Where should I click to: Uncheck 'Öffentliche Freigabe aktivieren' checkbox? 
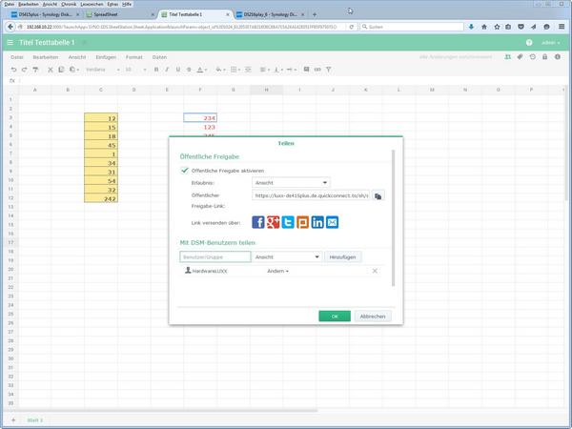pos(185,171)
